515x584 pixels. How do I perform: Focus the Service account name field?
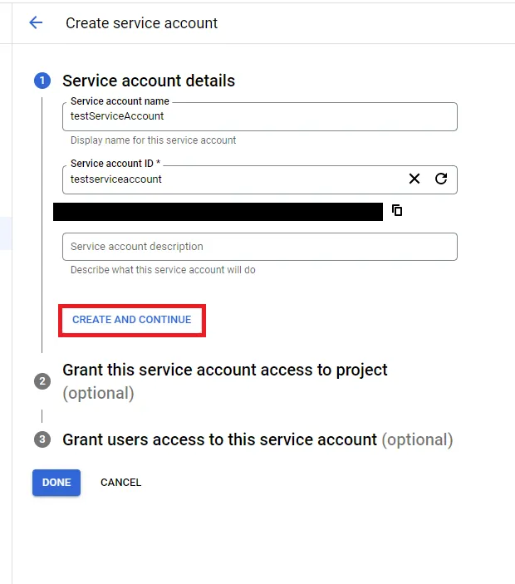259,116
